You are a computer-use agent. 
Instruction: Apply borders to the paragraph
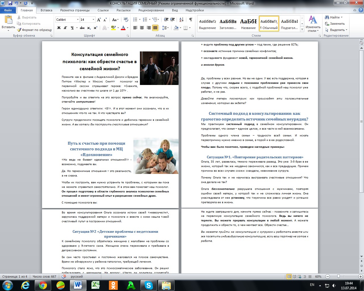[x=185, y=28]
